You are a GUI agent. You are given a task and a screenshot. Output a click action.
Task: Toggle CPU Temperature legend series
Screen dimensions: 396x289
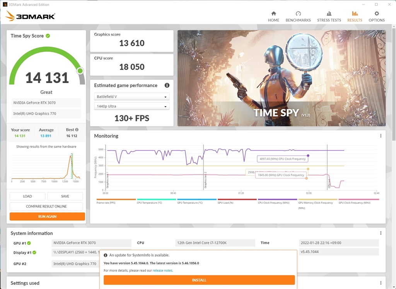156,201
